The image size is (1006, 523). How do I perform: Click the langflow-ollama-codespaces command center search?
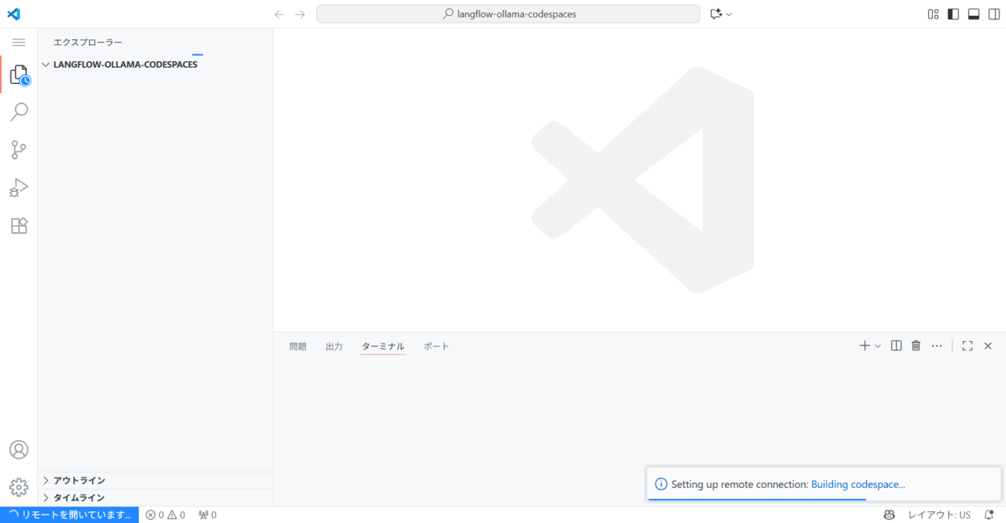(508, 14)
